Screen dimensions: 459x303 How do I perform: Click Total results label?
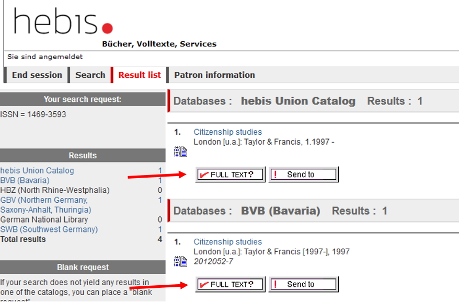click(23, 239)
